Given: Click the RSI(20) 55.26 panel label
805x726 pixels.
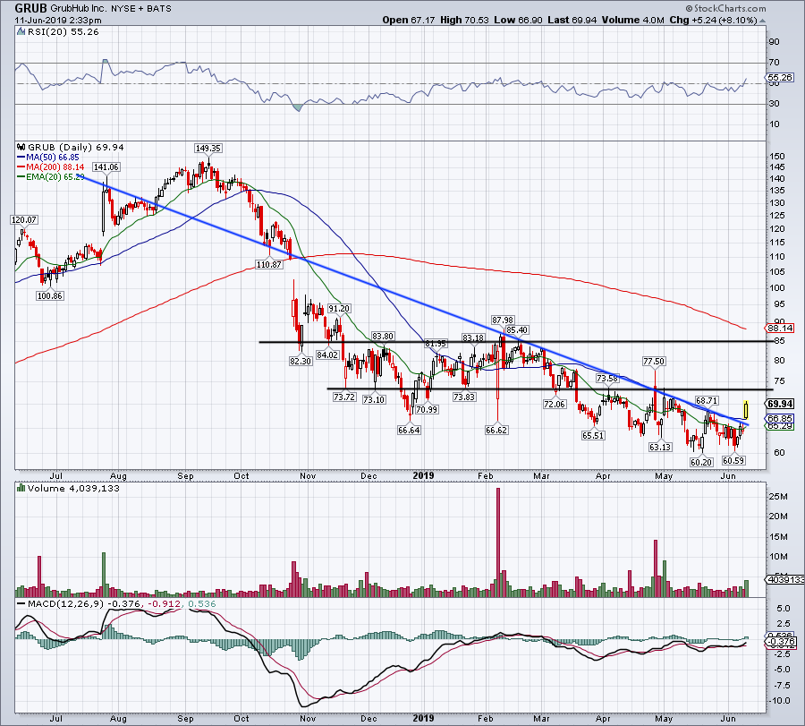Looking at the screenshot, I should point(64,32).
